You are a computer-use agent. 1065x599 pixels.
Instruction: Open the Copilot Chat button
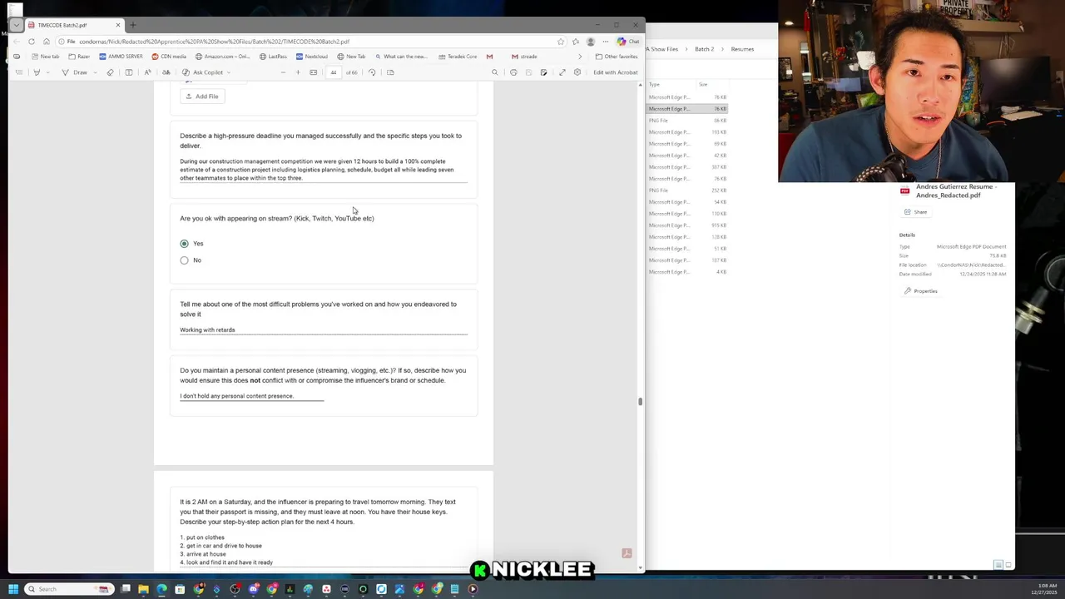click(628, 42)
